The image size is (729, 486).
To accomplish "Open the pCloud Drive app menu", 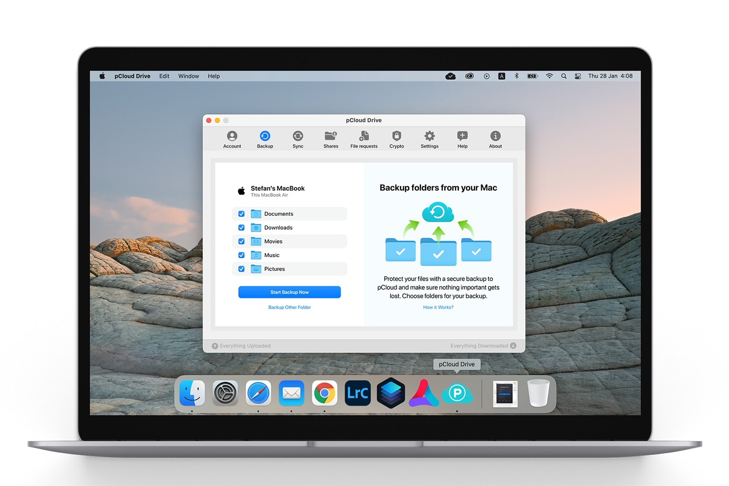I will pyautogui.click(x=132, y=76).
